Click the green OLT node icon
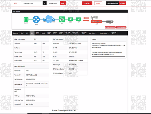The height and width of the screenshot is (114, 151). pos(62,19)
